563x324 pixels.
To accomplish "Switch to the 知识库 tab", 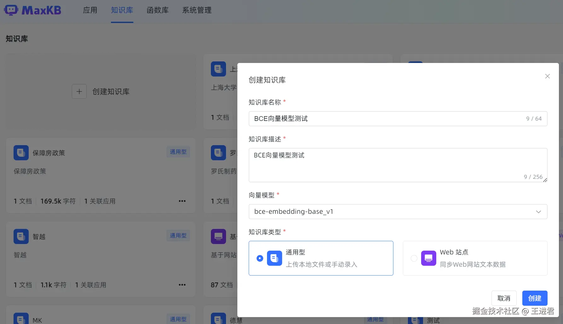I will (x=122, y=10).
